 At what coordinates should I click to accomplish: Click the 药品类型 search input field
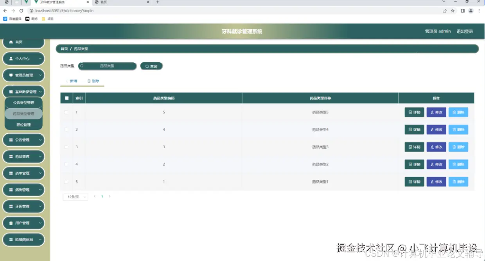pyautogui.click(x=107, y=66)
